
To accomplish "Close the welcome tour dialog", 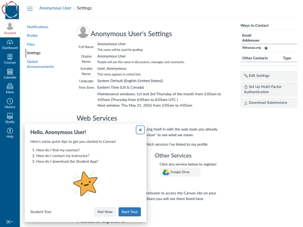I will (x=140, y=130).
